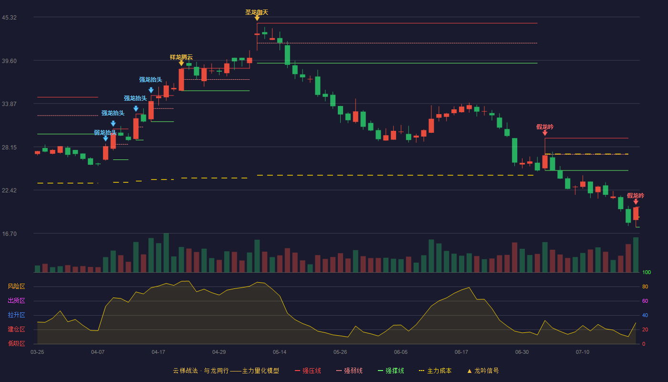This screenshot has height=382, width=668.
Task: Click the 低吸区 zone label
Action: click(16, 343)
